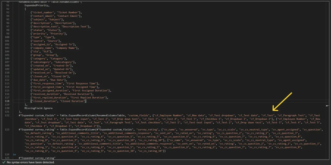Click the opening brace on line 92

click(25, 9)
